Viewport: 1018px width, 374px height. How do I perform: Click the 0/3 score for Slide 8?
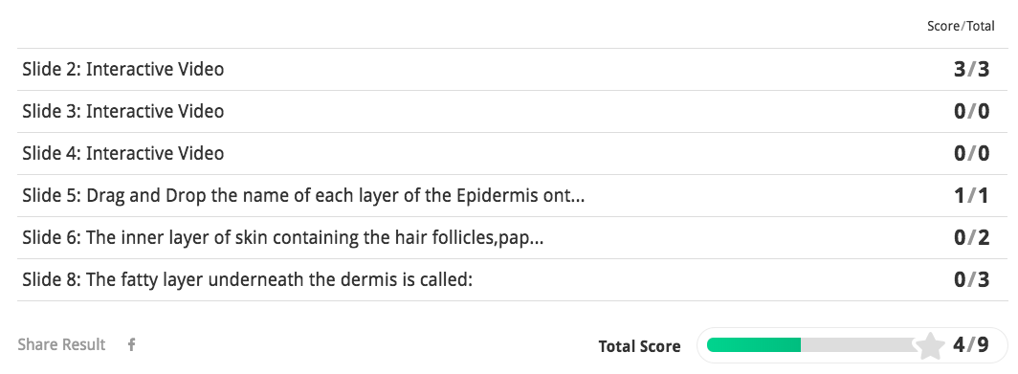(971, 280)
